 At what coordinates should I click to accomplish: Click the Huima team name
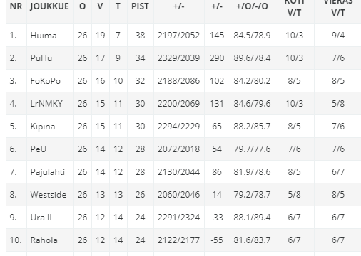click(44, 36)
